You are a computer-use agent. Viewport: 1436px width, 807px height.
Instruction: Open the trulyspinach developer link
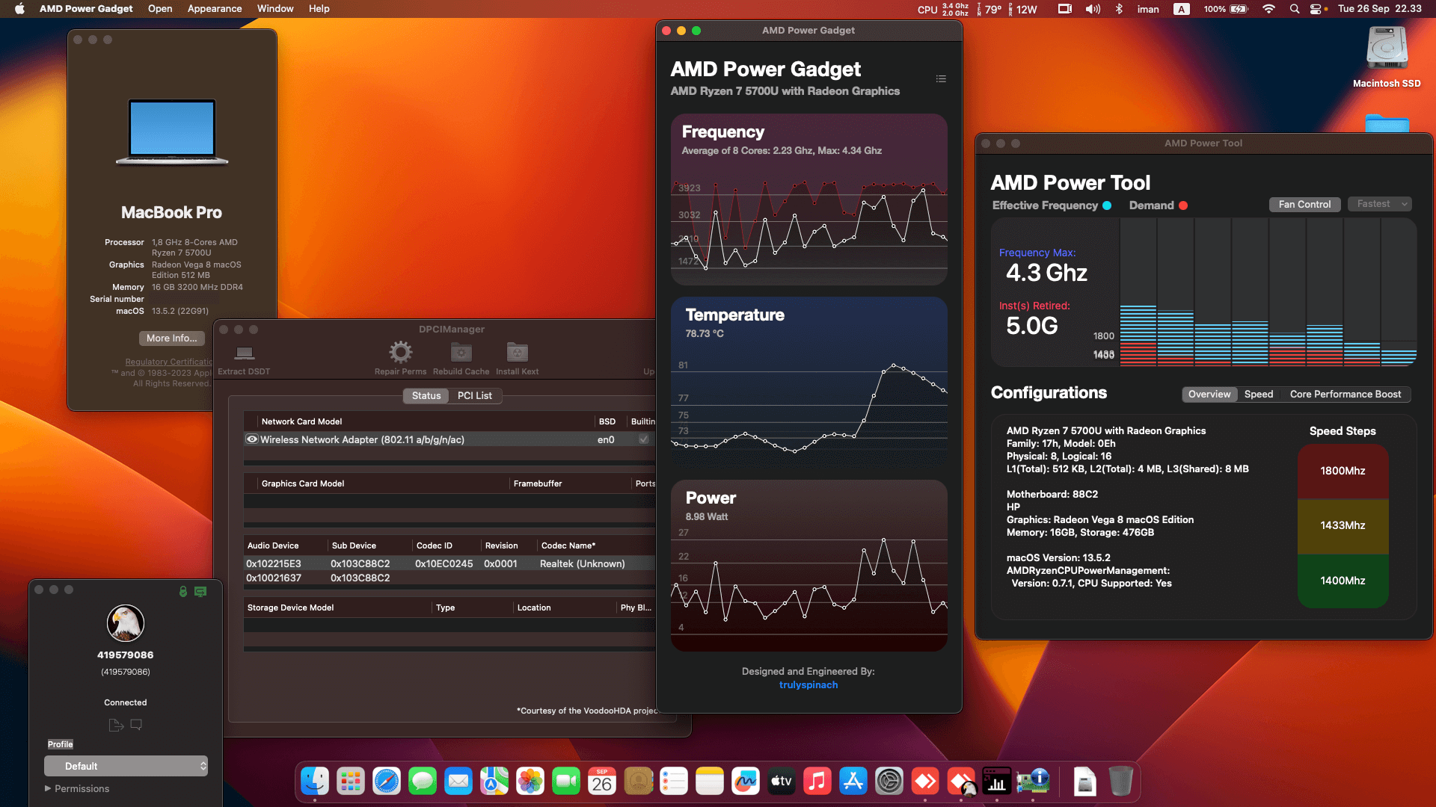click(808, 684)
